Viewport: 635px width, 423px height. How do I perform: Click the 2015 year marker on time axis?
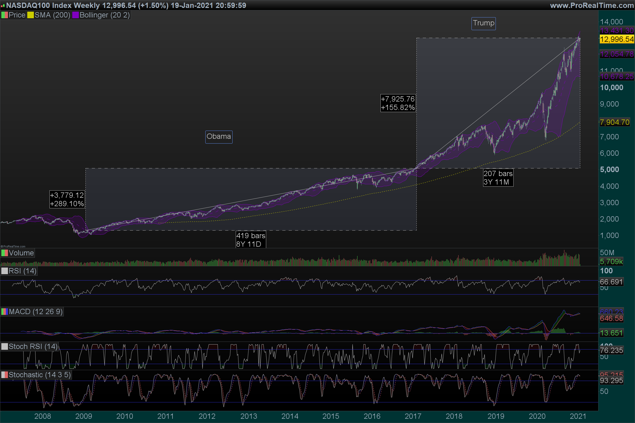[331, 416]
